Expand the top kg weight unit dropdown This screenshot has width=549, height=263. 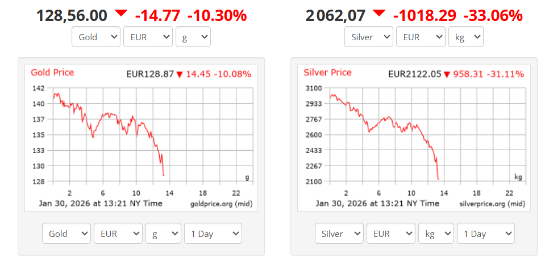point(466,37)
